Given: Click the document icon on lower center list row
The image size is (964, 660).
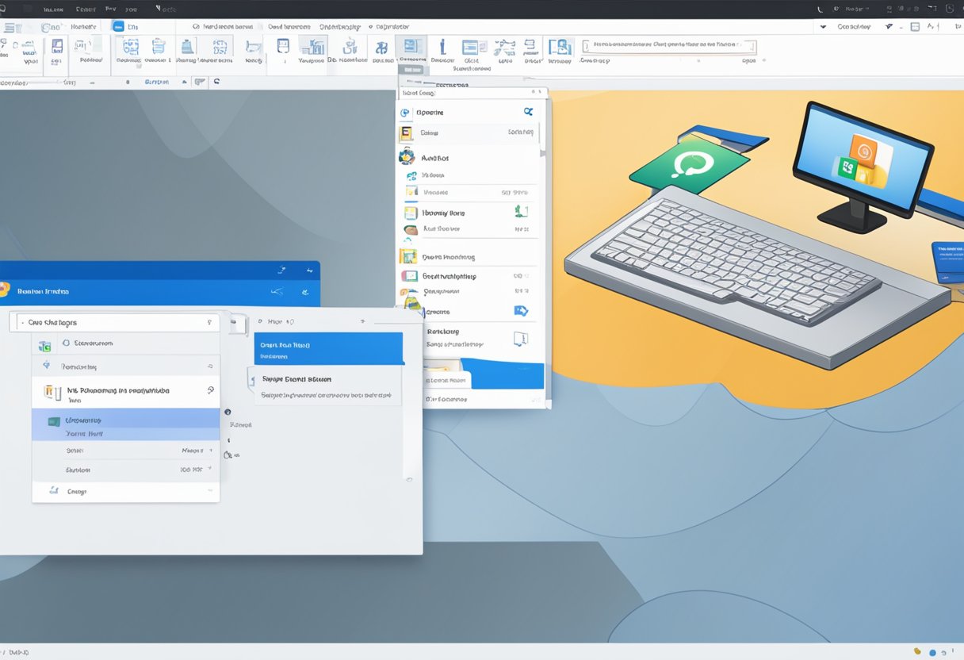Looking at the screenshot, I should pyautogui.click(x=521, y=339).
